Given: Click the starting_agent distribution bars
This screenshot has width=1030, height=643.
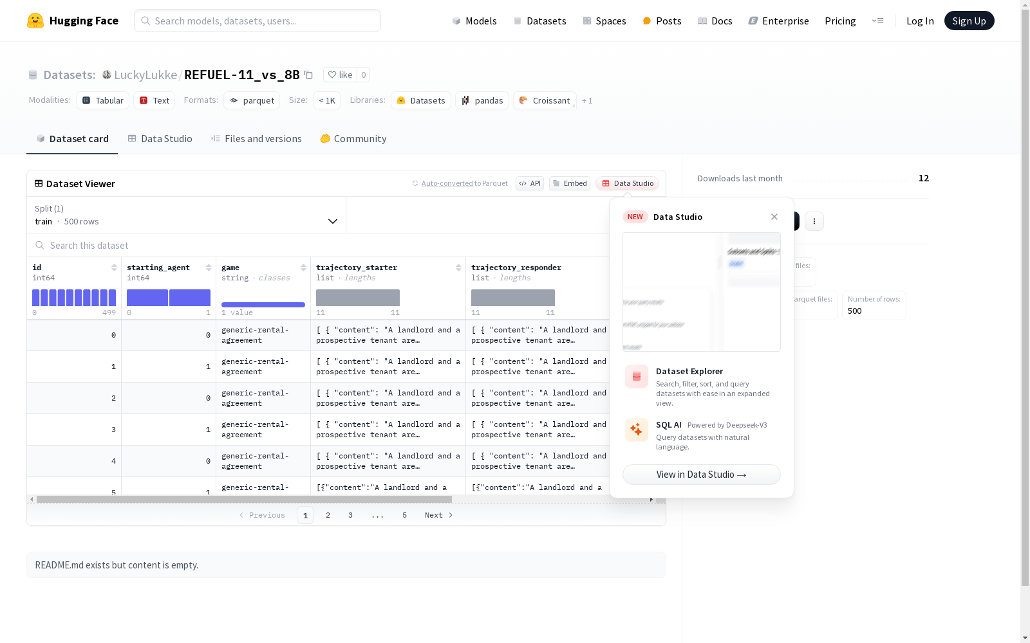Looking at the screenshot, I should pyautogui.click(x=169, y=298).
